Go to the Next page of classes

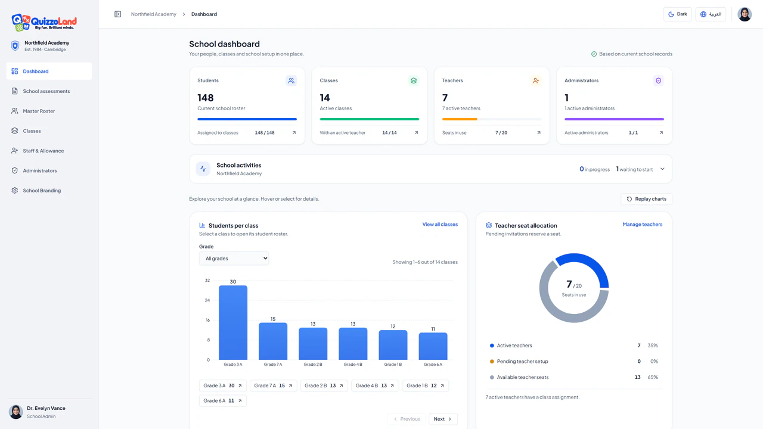[443, 419]
